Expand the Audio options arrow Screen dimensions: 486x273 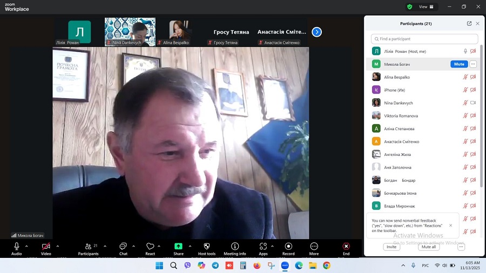26,246
